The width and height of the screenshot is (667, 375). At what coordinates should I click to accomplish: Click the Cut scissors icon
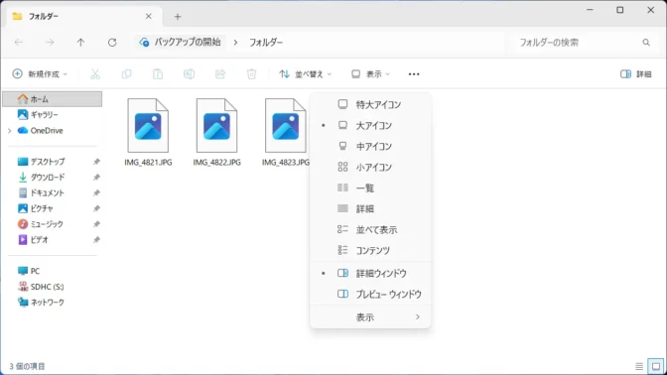95,74
